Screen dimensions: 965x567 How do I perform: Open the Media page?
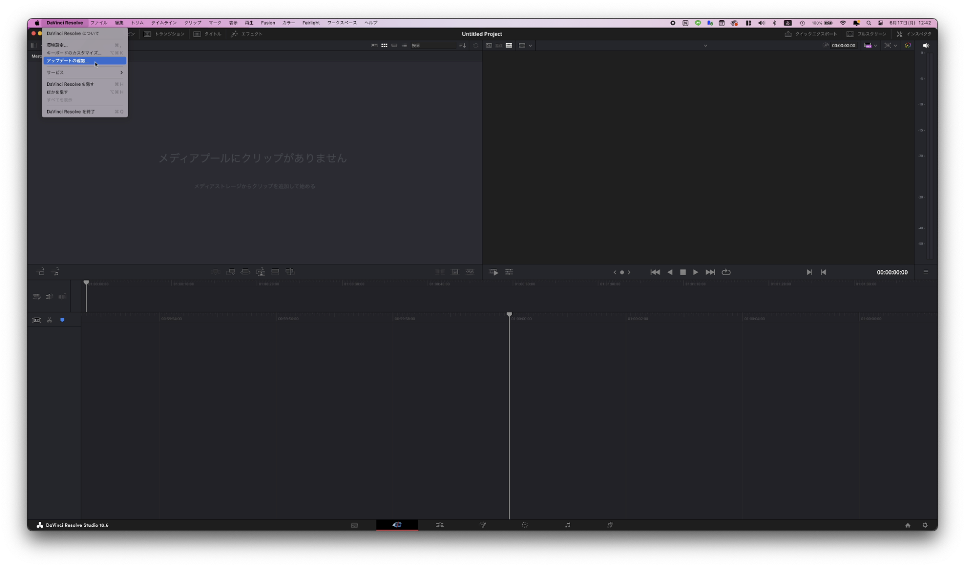pos(355,525)
